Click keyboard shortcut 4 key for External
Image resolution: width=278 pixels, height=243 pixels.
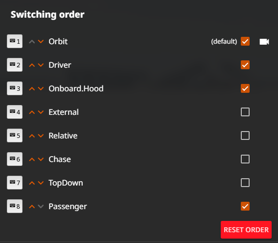pyautogui.click(x=15, y=112)
